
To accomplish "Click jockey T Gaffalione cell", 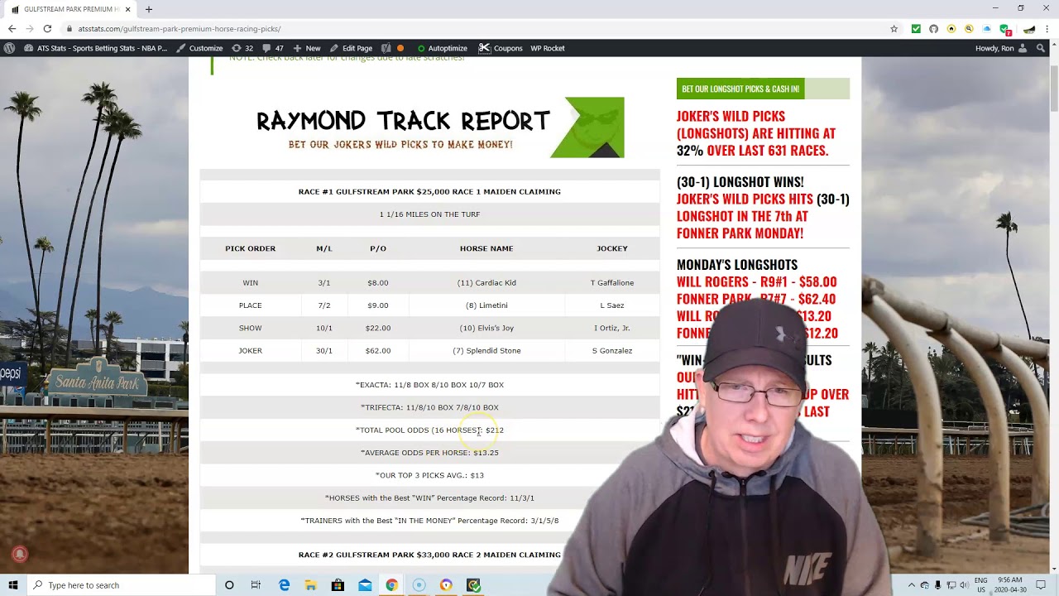I will coord(612,282).
